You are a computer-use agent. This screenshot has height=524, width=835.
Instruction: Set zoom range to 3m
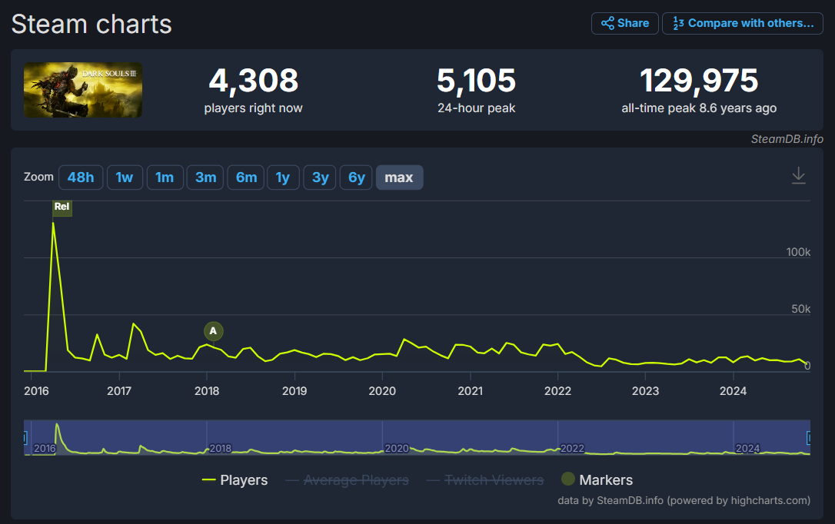pyautogui.click(x=205, y=177)
